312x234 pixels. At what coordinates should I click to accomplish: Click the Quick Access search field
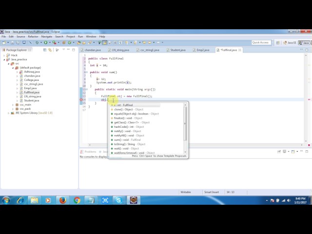pyautogui.click(x=261, y=42)
